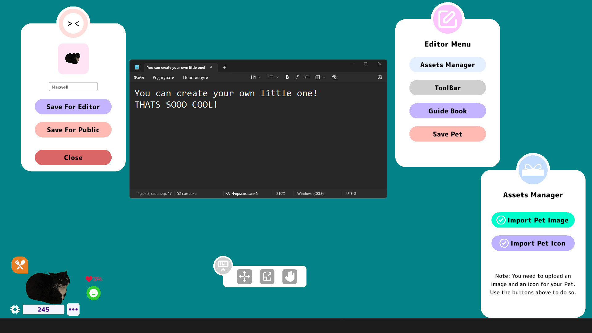592x333 pixels.
Task: Clear text formatting with the eraser icon
Action: pyautogui.click(x=334, y=77)
